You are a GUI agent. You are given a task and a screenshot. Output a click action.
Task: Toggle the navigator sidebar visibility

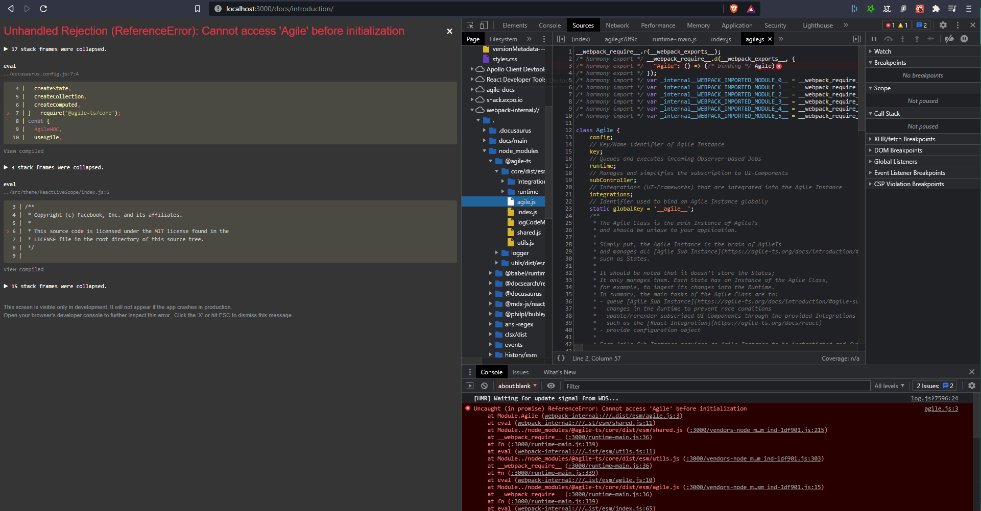(x=561, y=39)
